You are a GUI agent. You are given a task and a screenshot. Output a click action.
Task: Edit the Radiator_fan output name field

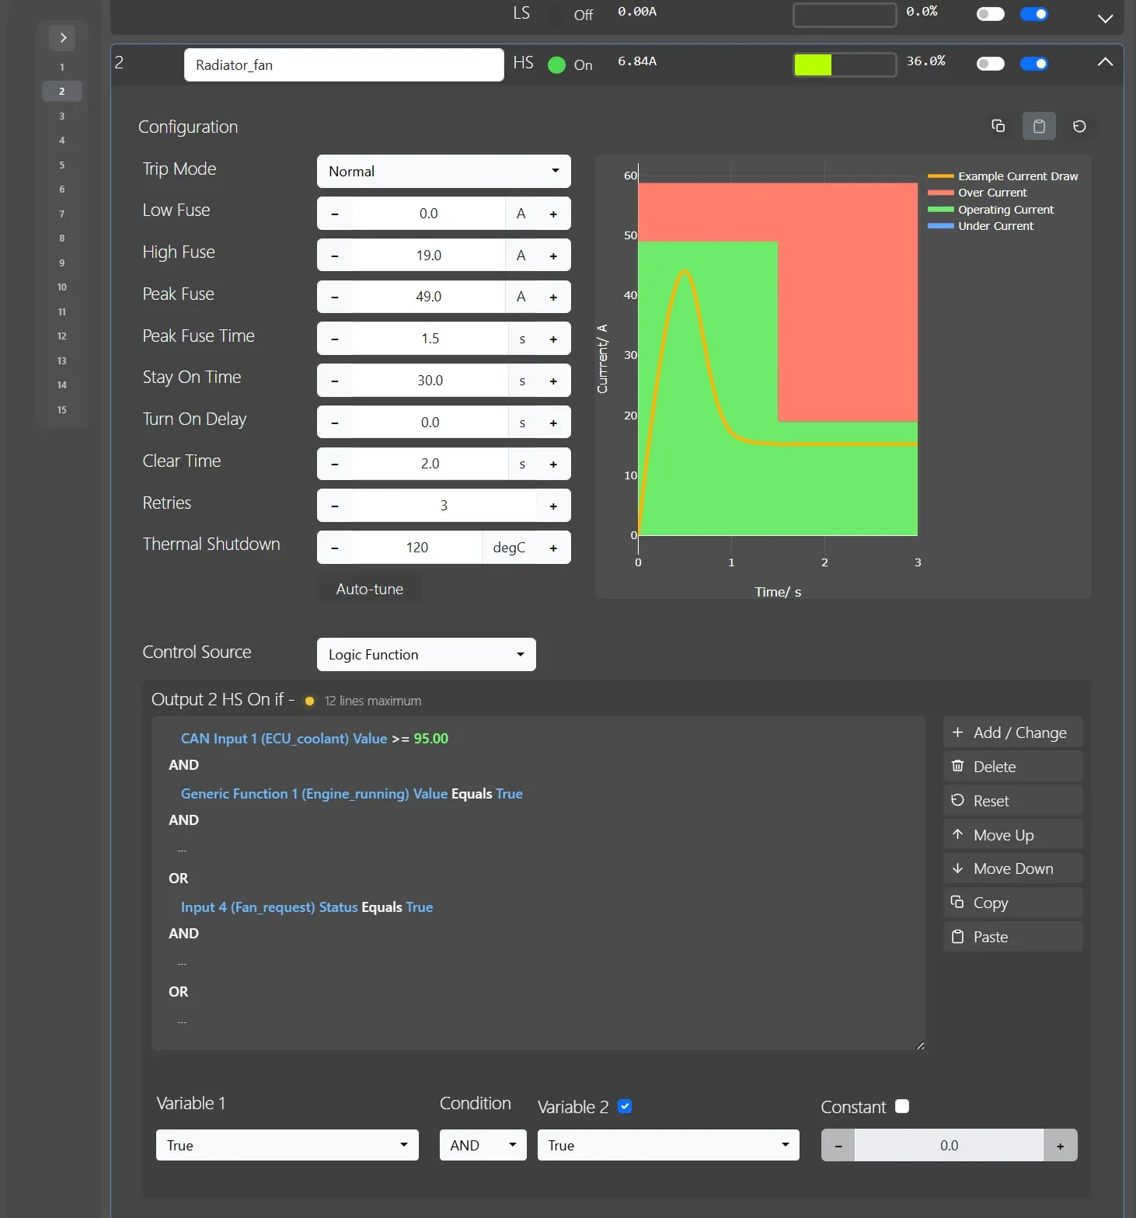click(344, 65)
